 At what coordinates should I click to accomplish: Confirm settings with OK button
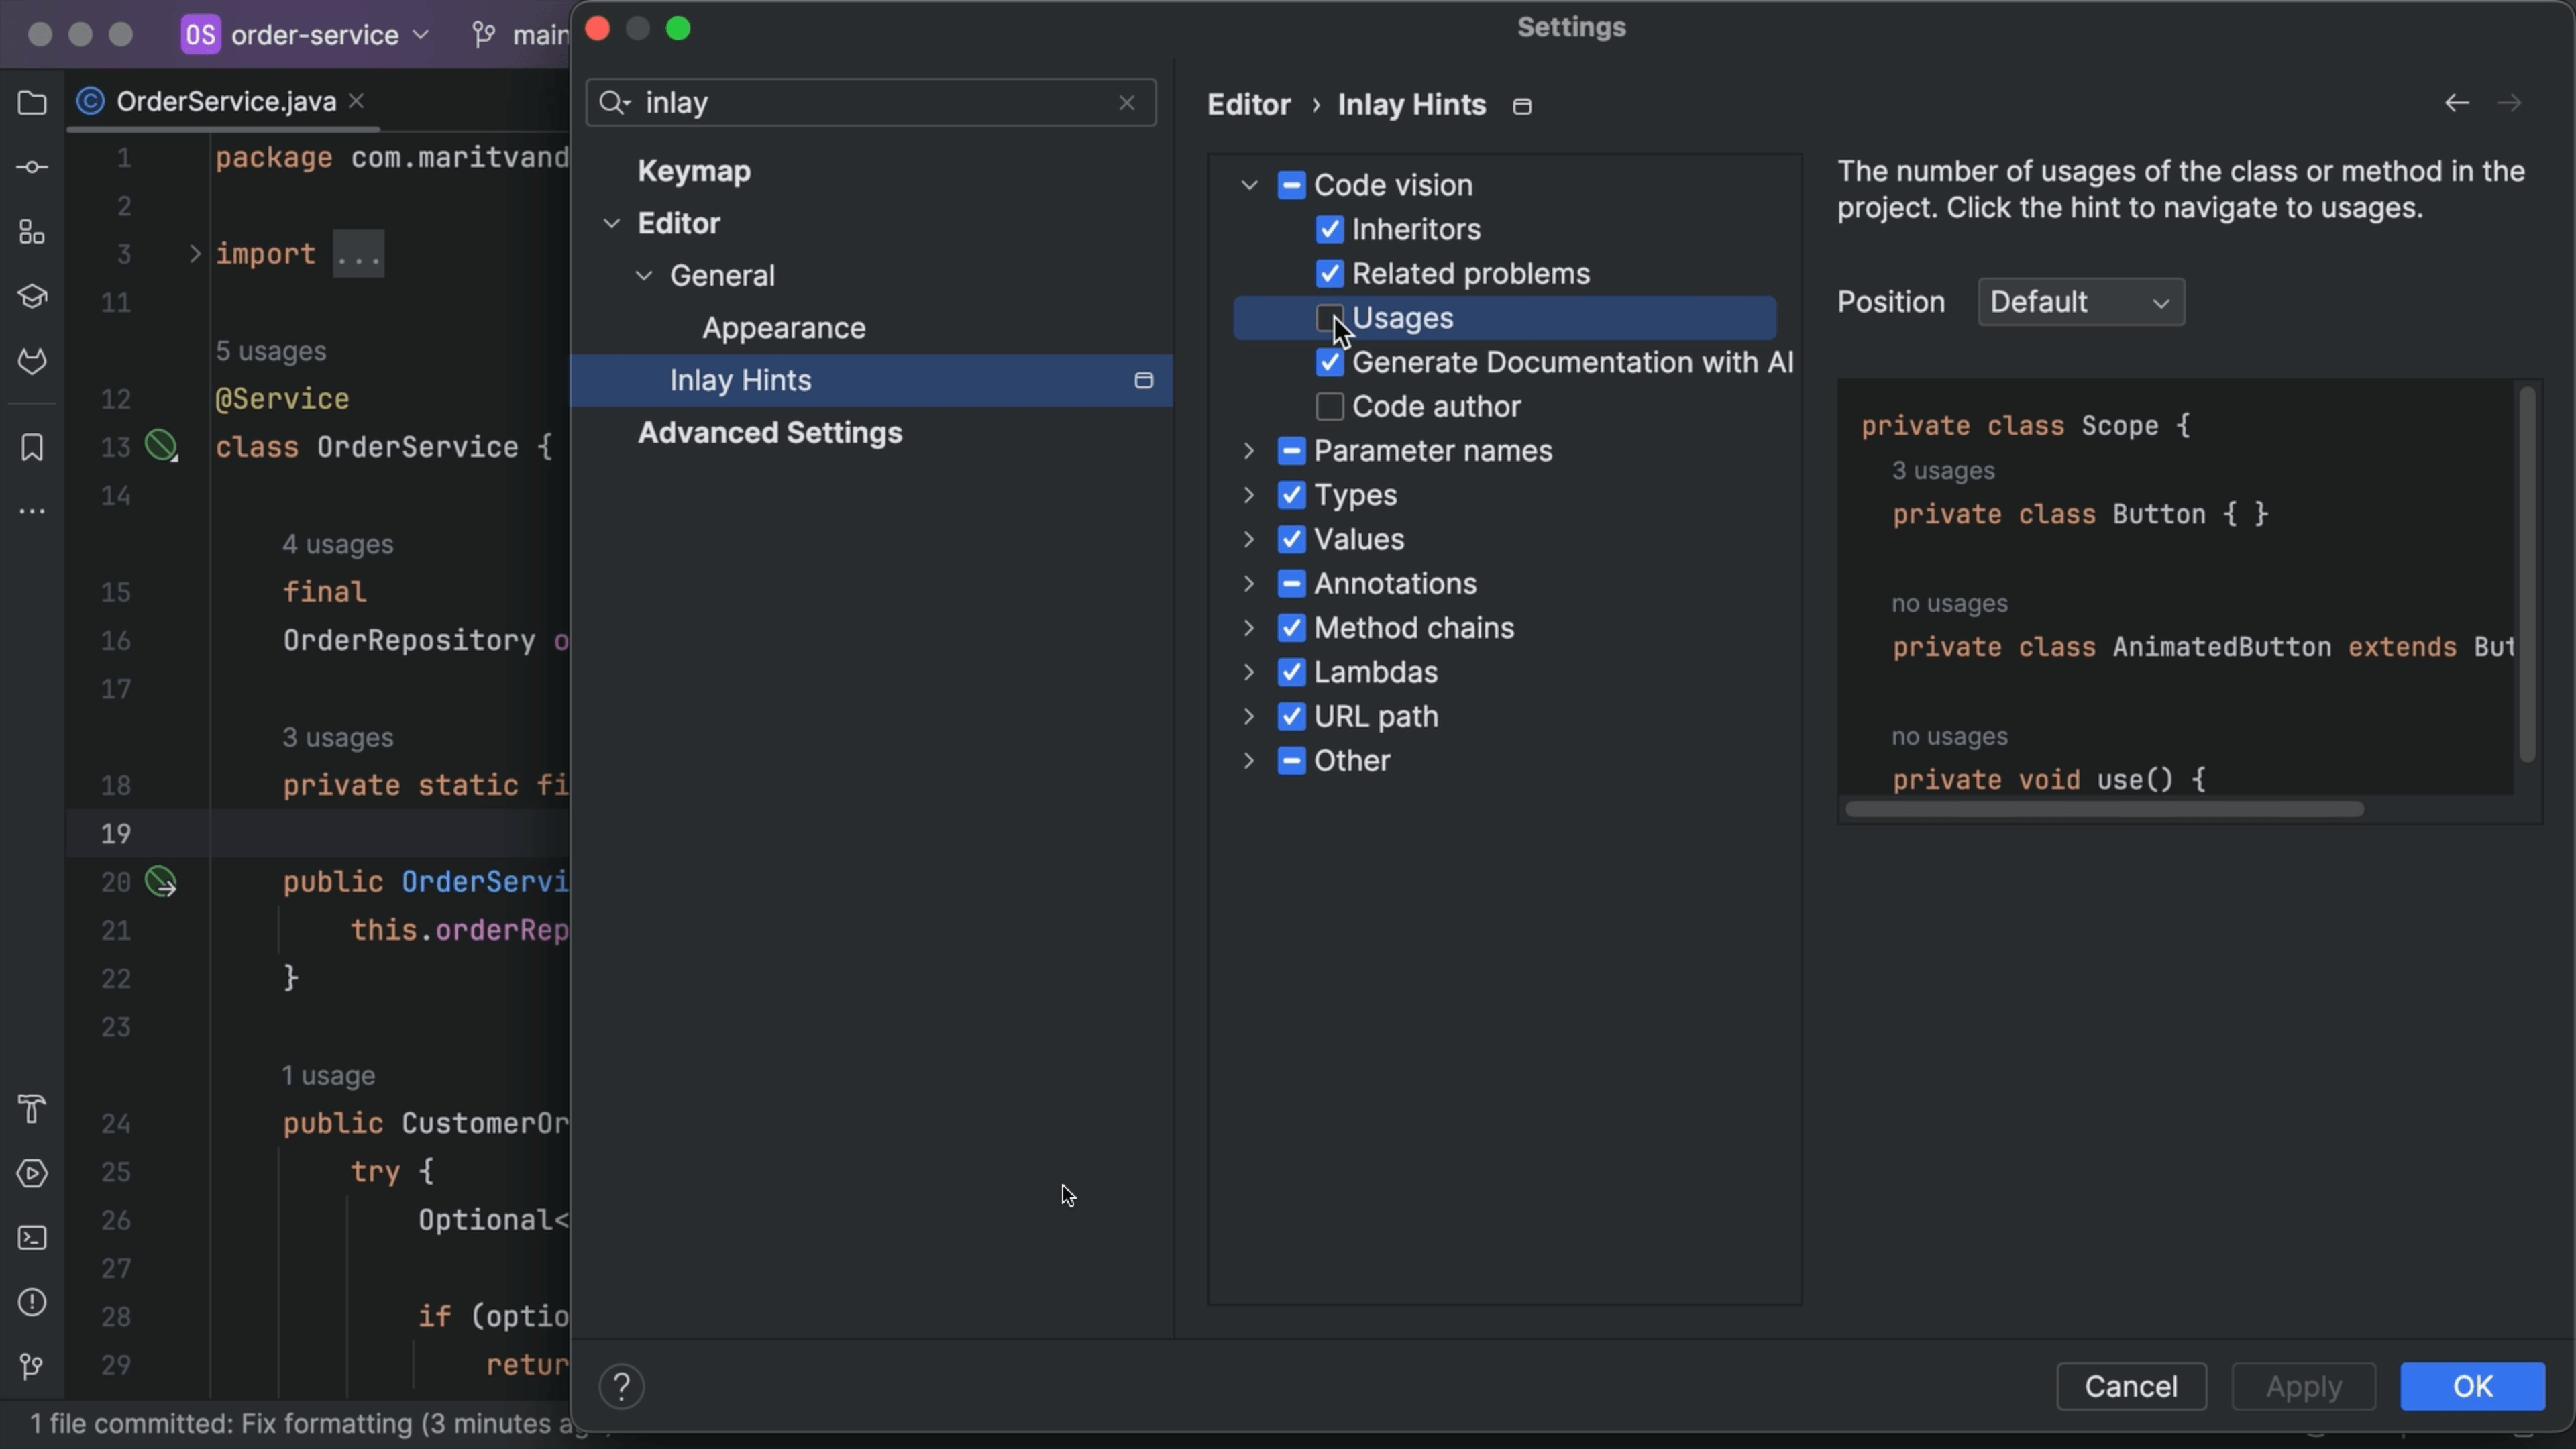tap(2472, 1386)
